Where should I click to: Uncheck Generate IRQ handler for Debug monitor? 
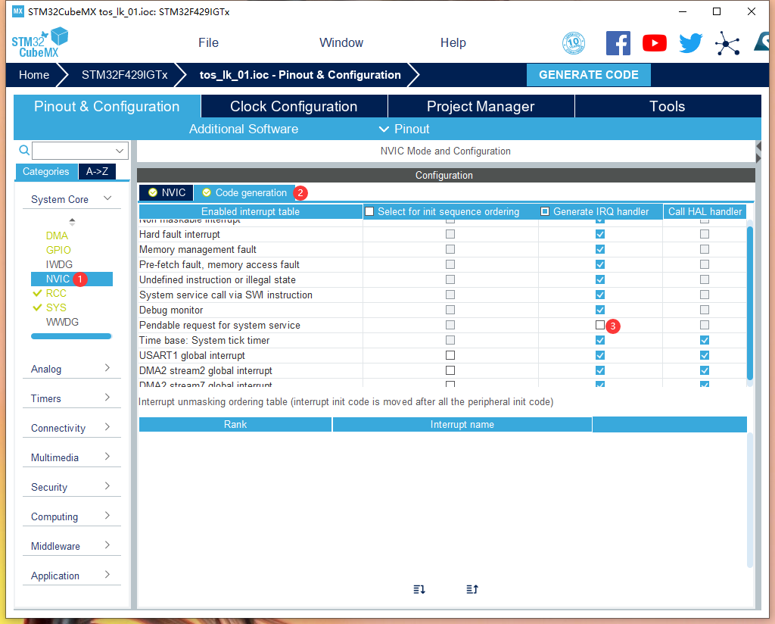coord(600,310)
